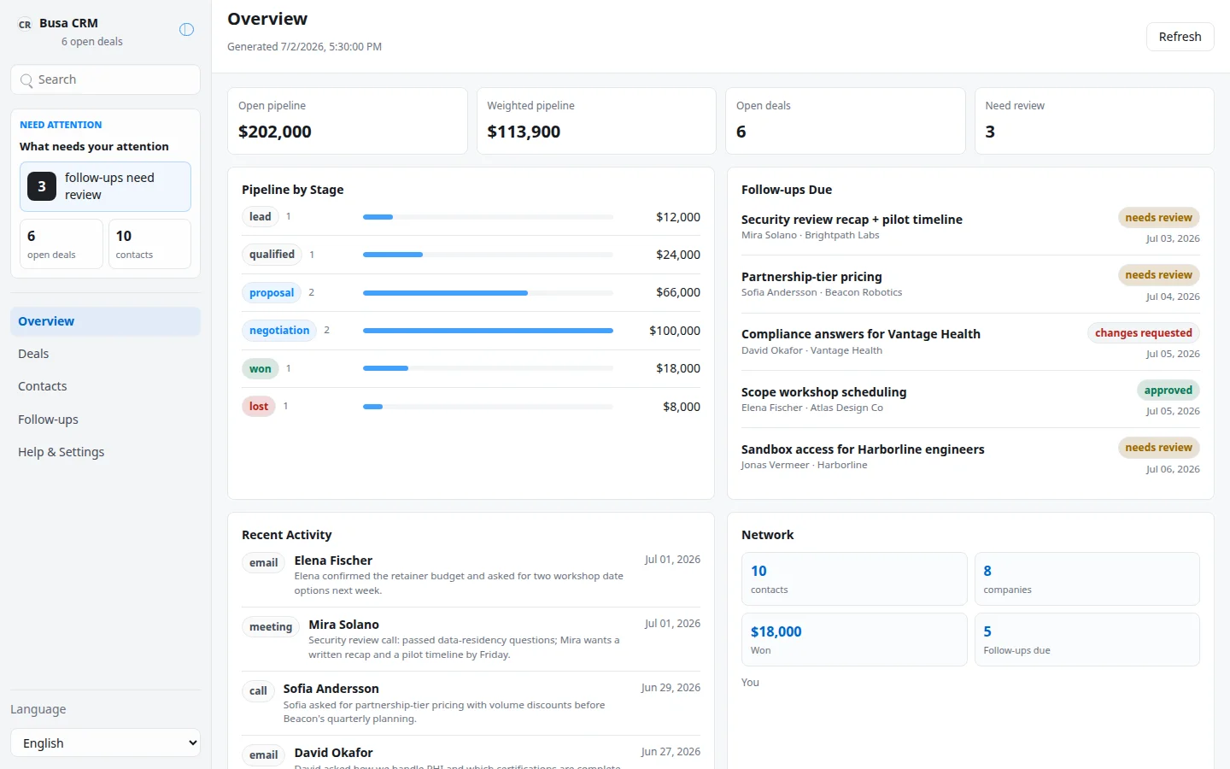The image size is (1230, 769).
Task: Open Follow-ups in the sidebar
Action: [x=106, y=420]
